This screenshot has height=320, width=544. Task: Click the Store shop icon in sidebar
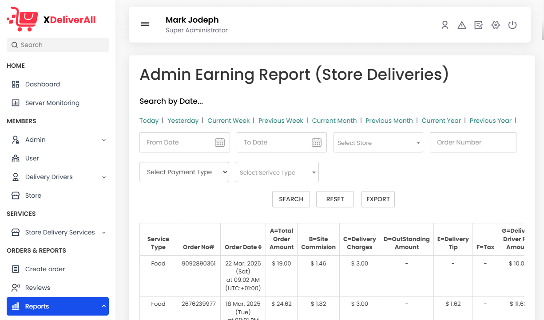point(16,195)
